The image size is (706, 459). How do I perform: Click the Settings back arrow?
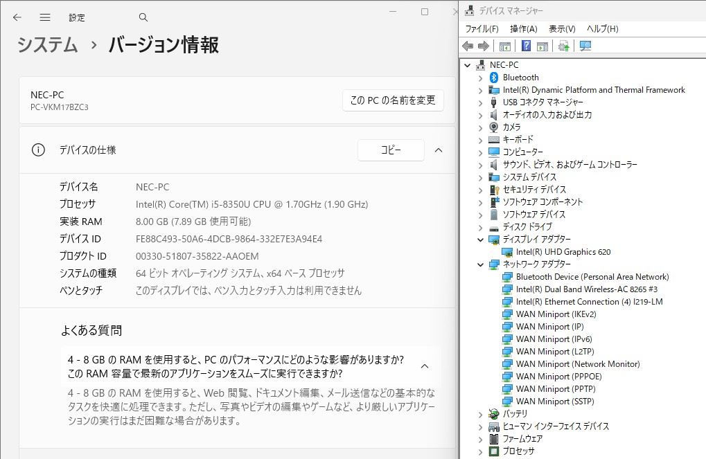pyautogui.click(x=17, y=17)
